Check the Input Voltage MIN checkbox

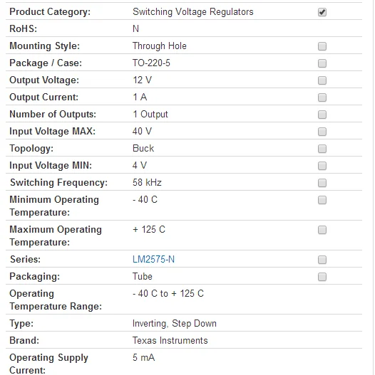point(323,166)
